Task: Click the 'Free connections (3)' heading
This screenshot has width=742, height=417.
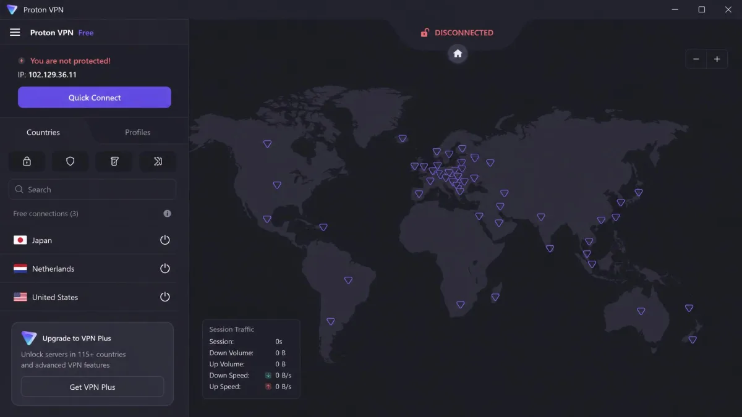Action: tap(46, 214)
